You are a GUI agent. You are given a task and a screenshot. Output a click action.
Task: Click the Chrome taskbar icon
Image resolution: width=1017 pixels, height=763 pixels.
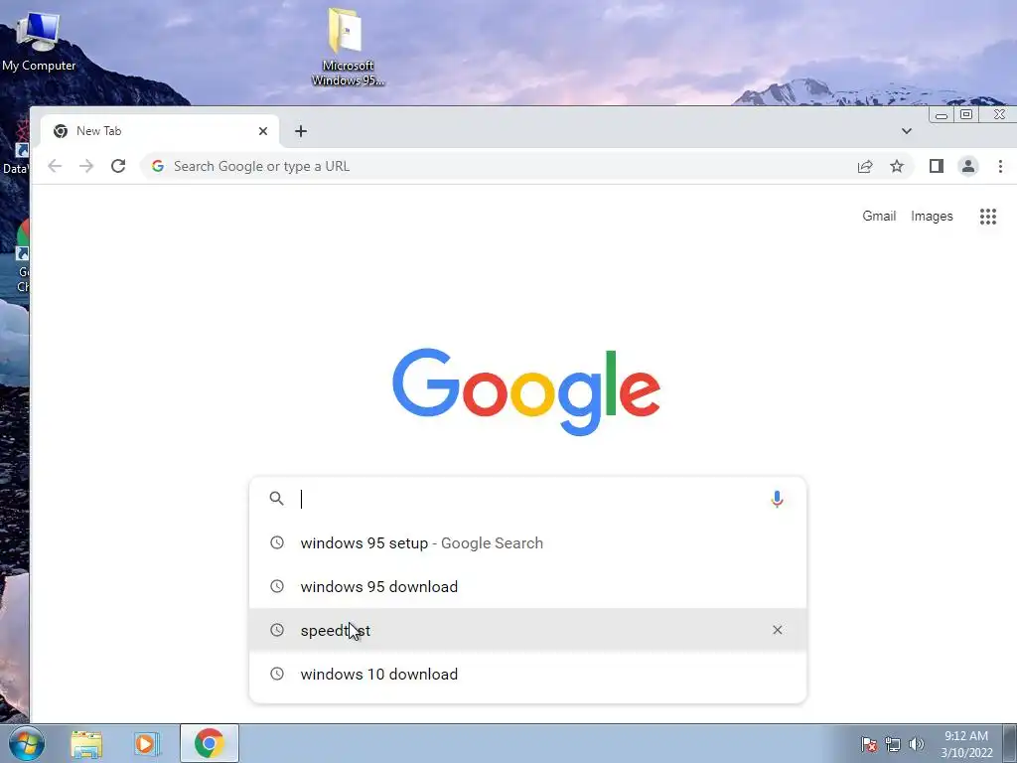[x=209, y=743]
